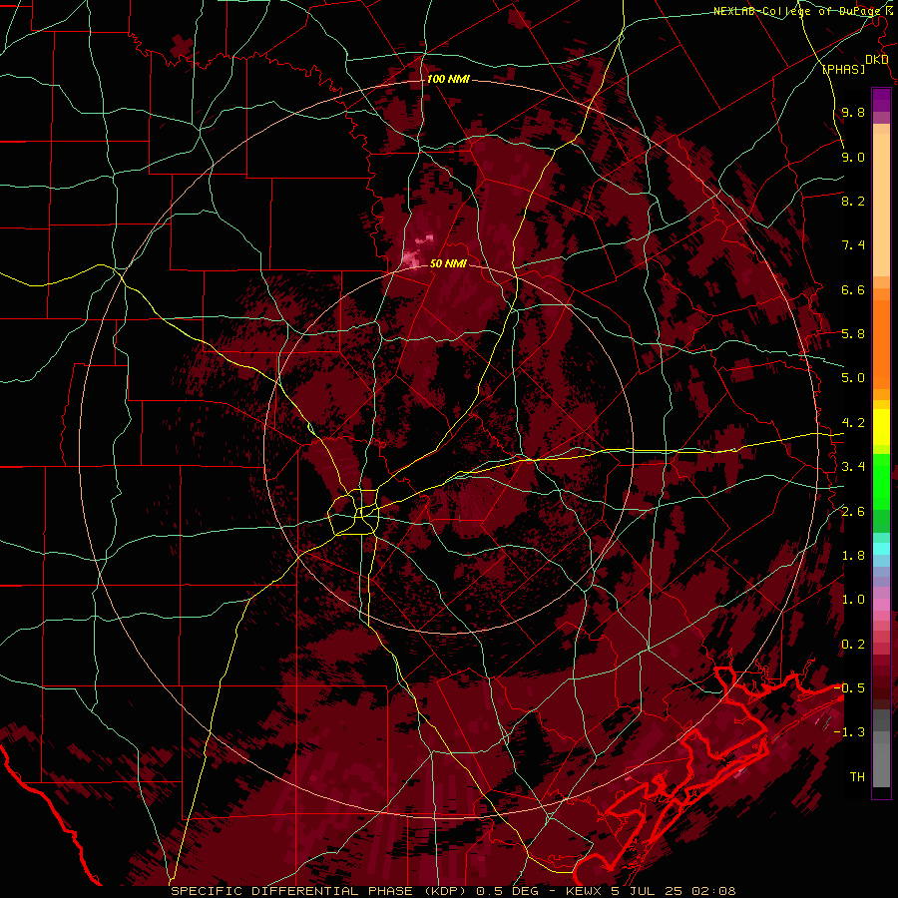The image size is (898, 898).
Task: Click the KDP product title caption at bottom
Action: [453, 891]
